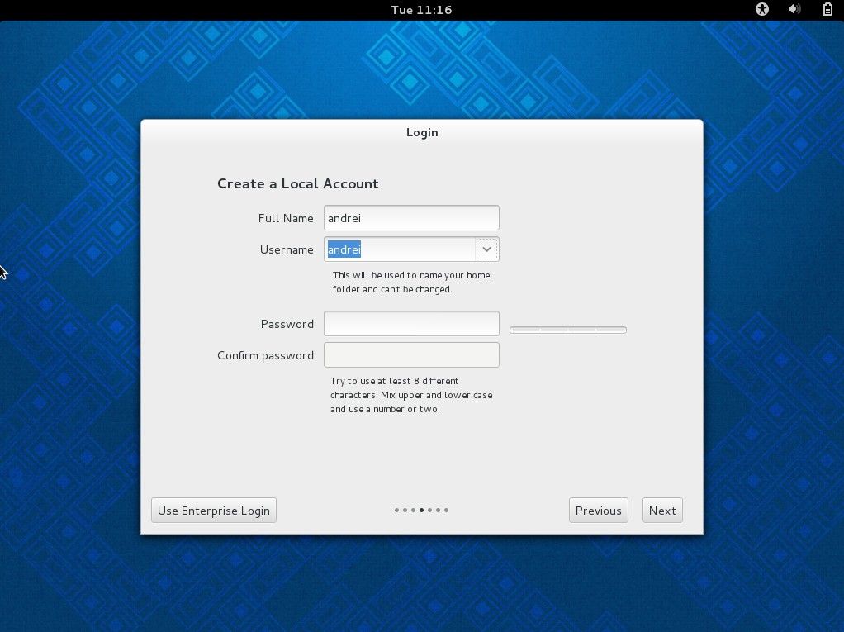Click the currently active page indicator dot
844x632 pixels.
pos(421,510)
